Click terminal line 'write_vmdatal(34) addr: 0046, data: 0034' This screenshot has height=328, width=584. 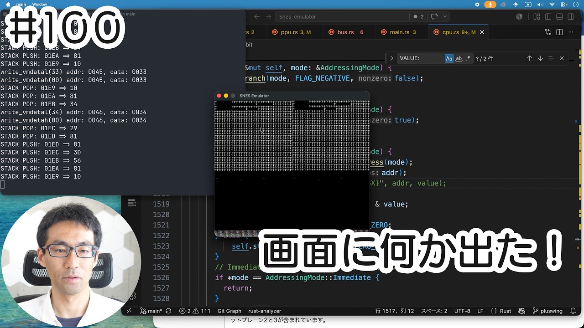pyautogui.click(x=73, y=112)
